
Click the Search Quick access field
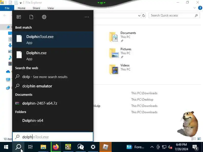[174, 15]
